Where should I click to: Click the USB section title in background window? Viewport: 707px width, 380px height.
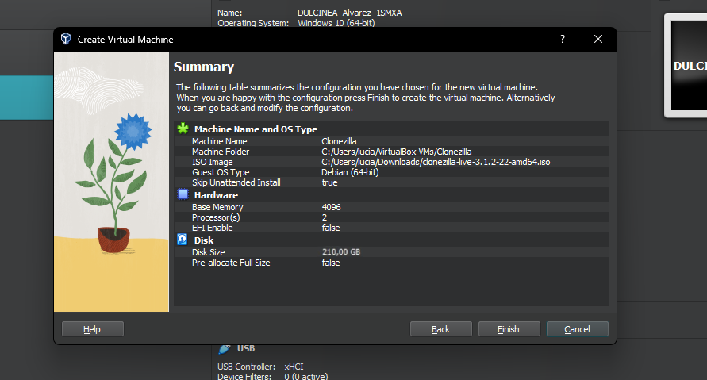pos(246,348)
